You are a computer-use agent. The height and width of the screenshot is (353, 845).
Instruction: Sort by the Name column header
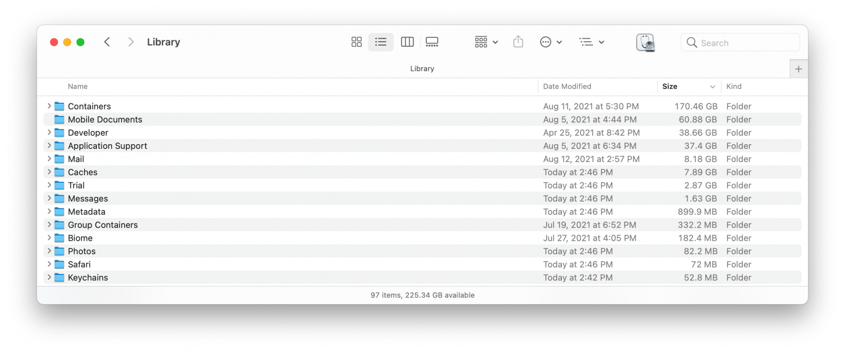(78, 86)
